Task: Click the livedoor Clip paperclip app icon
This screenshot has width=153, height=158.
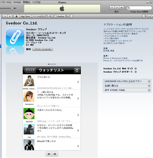Action: (x=15, y=37)
